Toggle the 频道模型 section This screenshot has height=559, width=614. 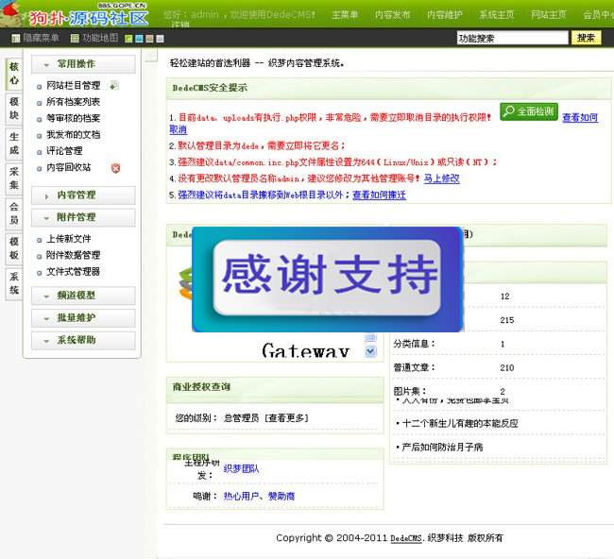pyautogui.click(x=83, y=296)
